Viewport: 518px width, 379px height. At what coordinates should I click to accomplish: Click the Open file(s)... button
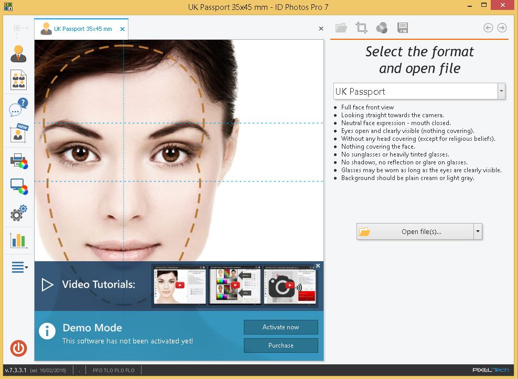[x=415, y=231]
